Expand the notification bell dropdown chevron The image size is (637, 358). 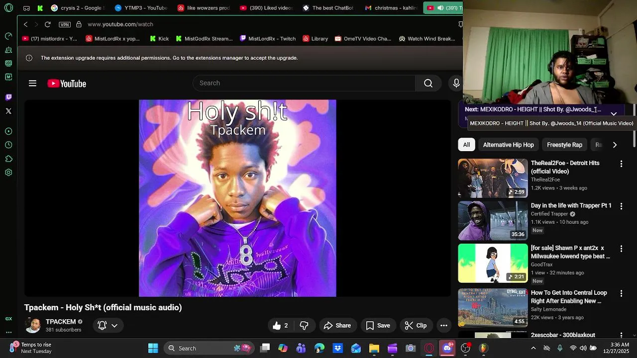[114, 325]
